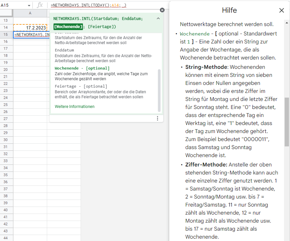Collapse the NETWORKDAYS.INTL help tooltip
Screen dimensions: 290x241
pyautogui.click(x=158, y=18)
